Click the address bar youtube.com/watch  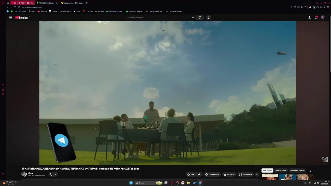coord(32,7)
